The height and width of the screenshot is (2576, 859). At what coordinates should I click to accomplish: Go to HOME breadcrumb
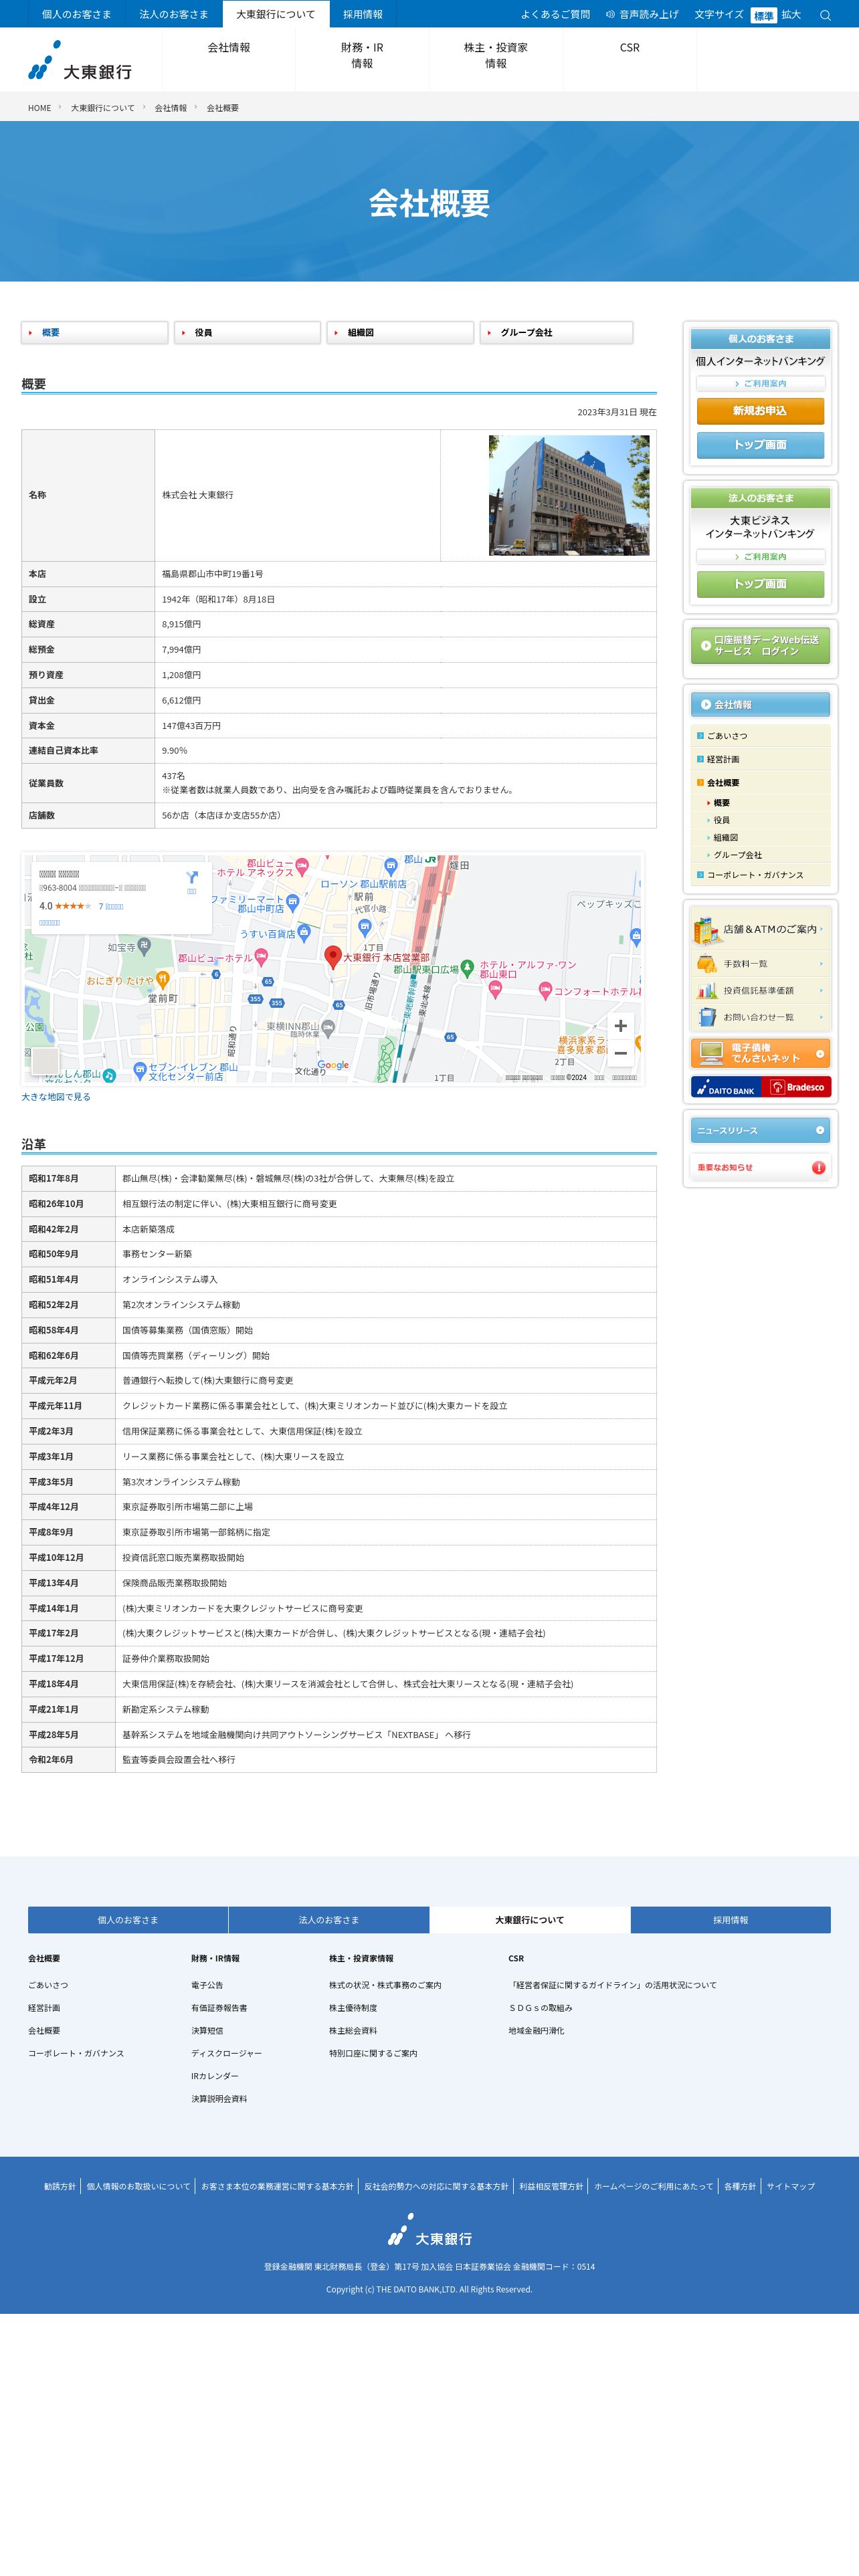40,108
